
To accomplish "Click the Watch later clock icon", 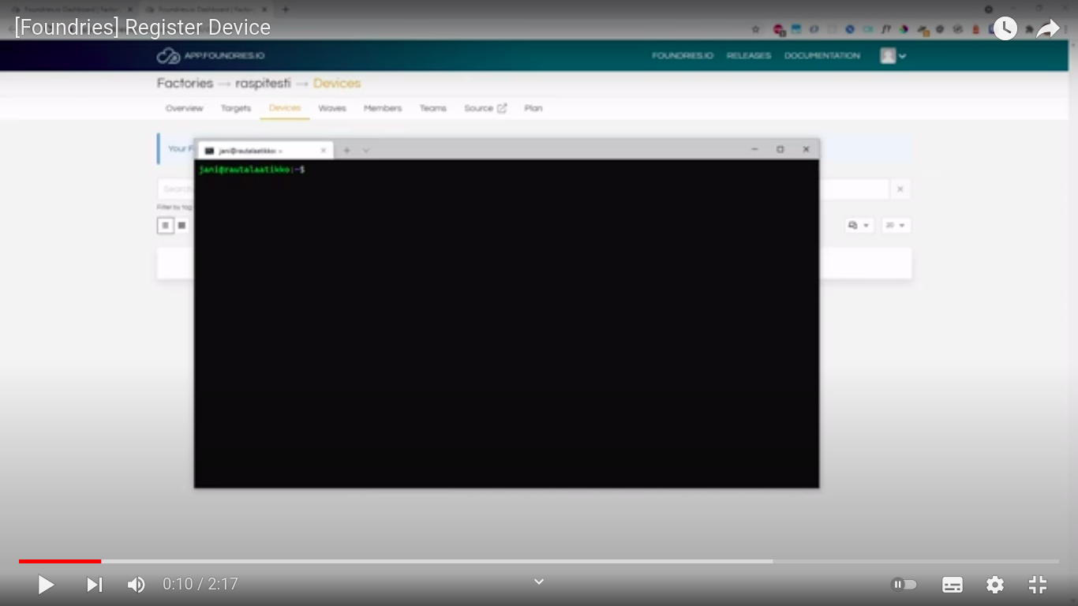I will point(1005,29).
